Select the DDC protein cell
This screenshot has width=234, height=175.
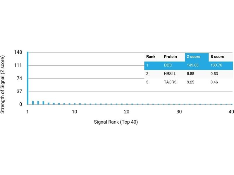(168, 65)
